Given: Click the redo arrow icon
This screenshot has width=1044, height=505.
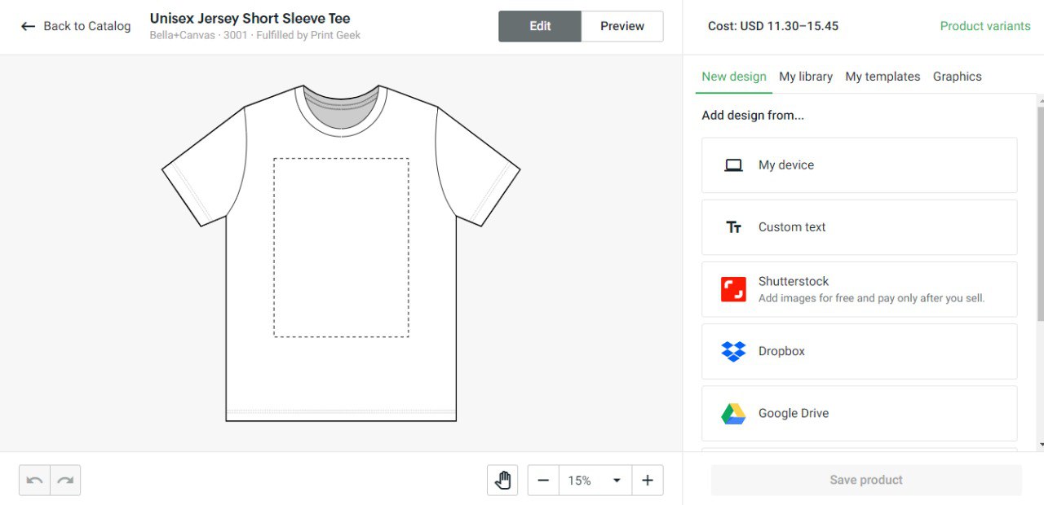Looking at the screenshot, I should pyautogui.click(x=65, y=481).
